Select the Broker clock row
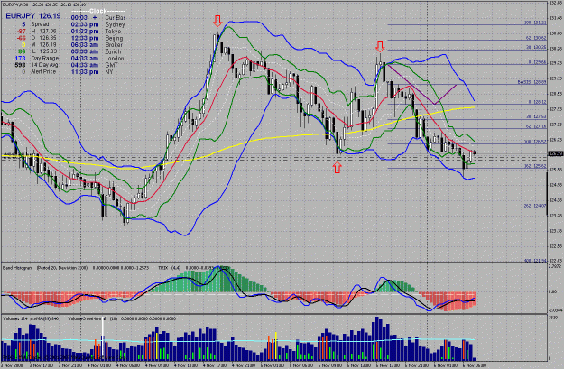 click(x=97, y=44)
